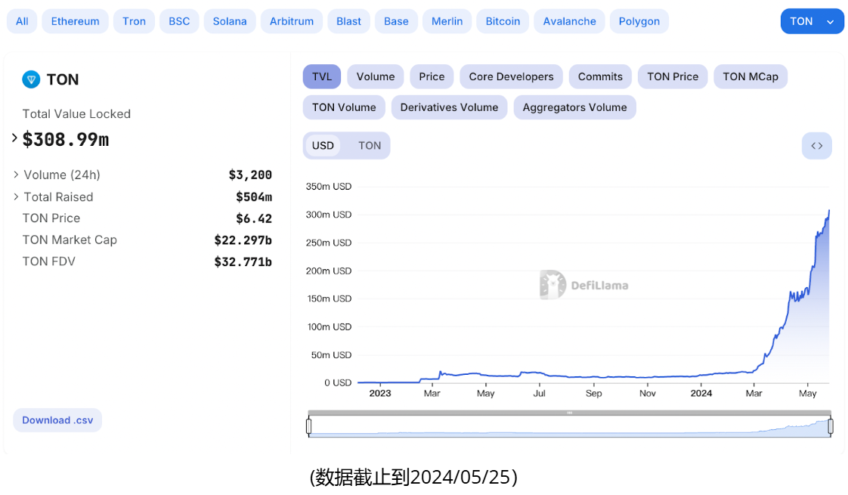
Task: Click the right range slider handle
Action: pos(831,426)
